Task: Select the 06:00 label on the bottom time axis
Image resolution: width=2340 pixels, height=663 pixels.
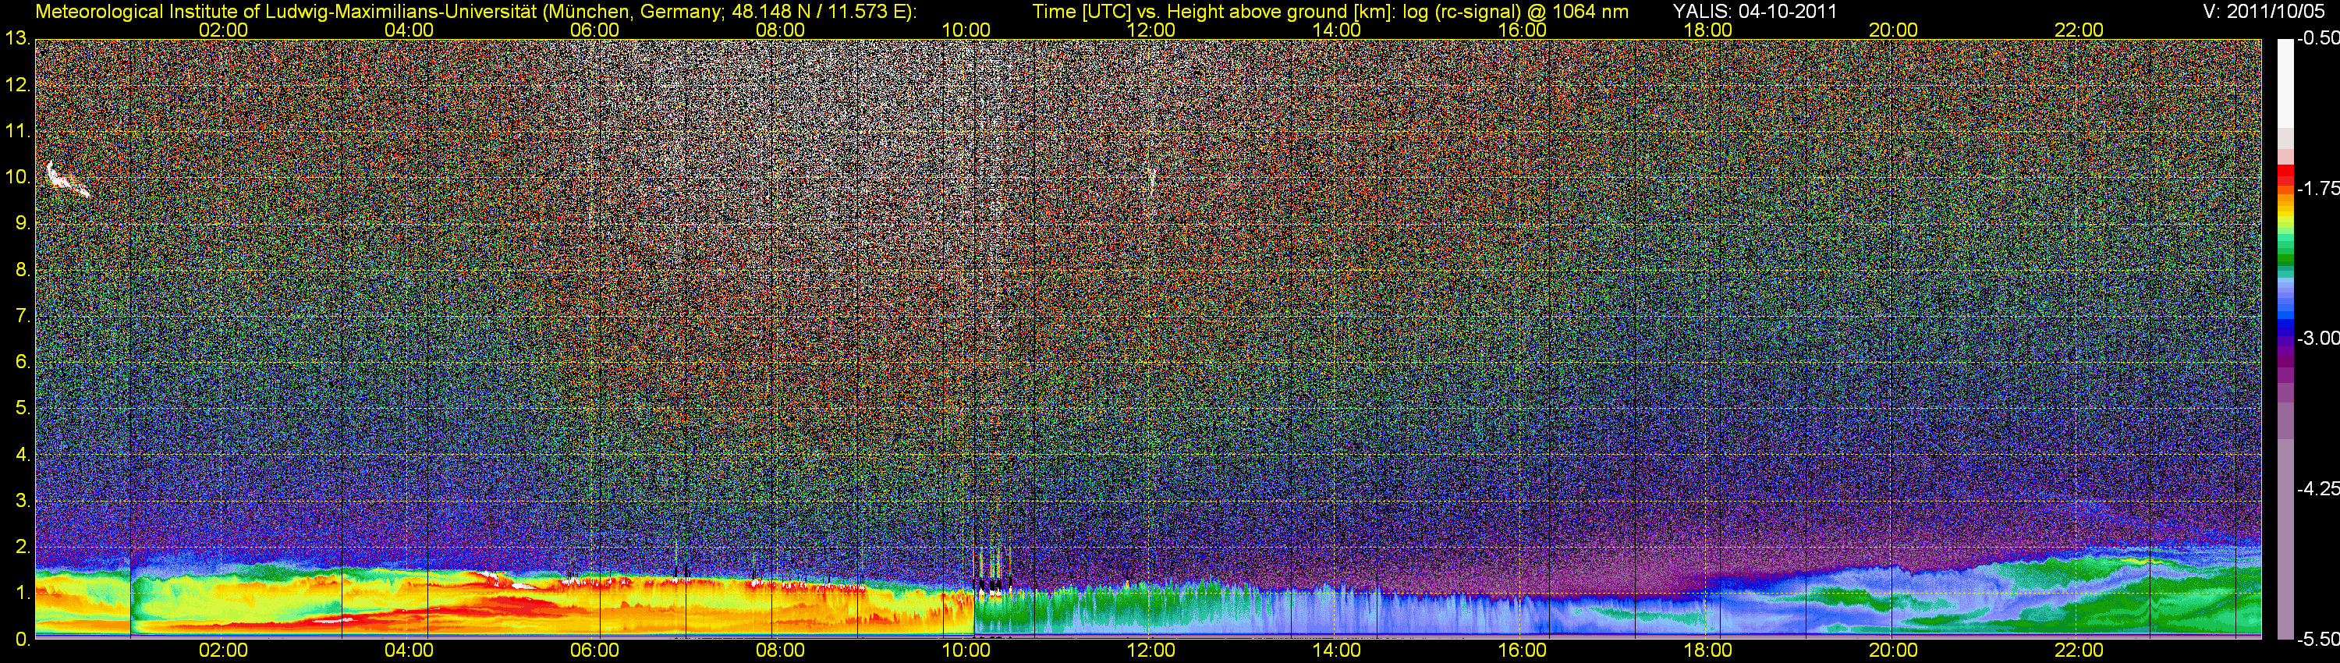Action: (x=594, y=651)
